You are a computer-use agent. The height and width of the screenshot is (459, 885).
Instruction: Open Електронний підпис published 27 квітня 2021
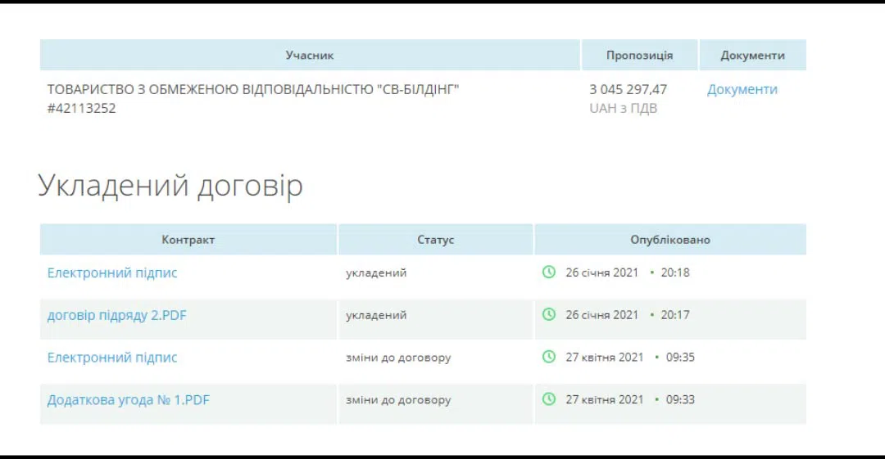click(x=111, y=357)
